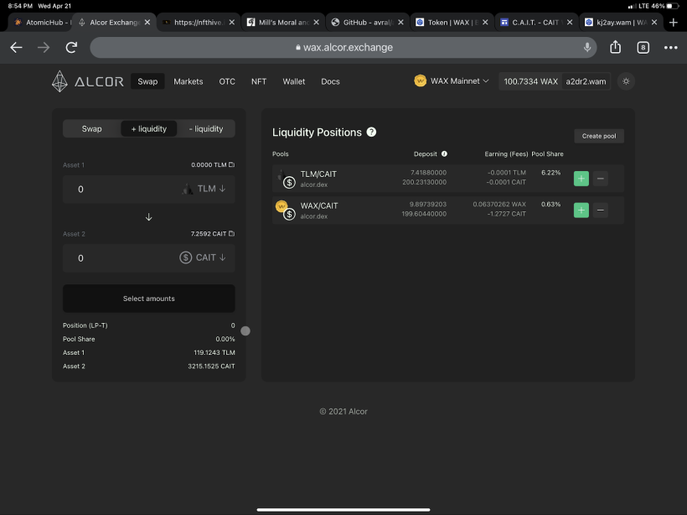Click the Create pool button

pyautogui.click(x=599, y=136)
